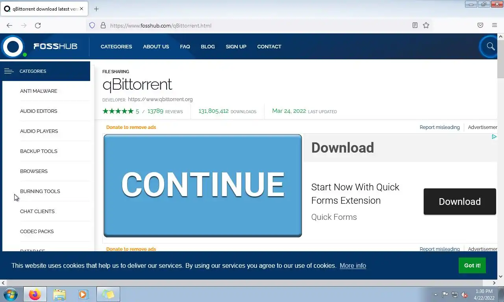504x302 pixels.
Task: Click the horizontal scroll right arrow
Action: click(494, 283)
